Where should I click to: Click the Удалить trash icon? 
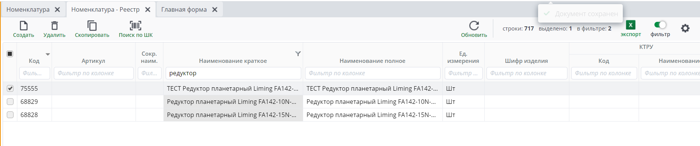[55, 26]
